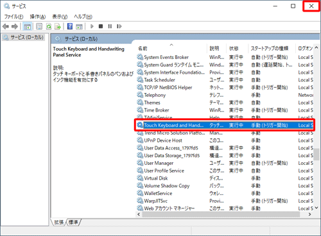This screenshot has height=236, width=321.
Task: Click gear icon of UPnP Device Host
Action: click(x=140, y=140)
